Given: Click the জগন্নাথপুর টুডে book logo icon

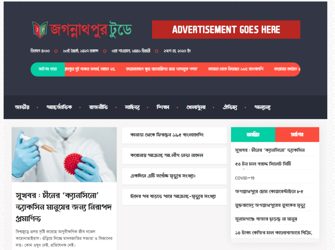Looking at the screenshot, I should tap(40, 30).
